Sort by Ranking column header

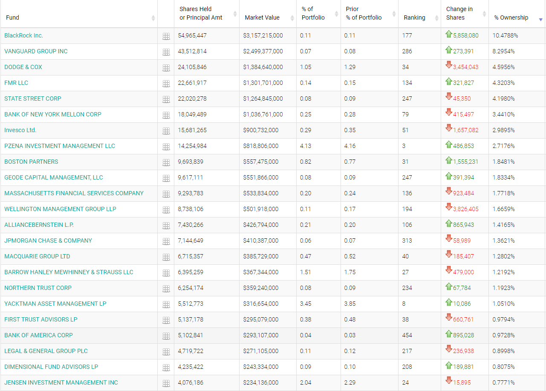(419, 14)
